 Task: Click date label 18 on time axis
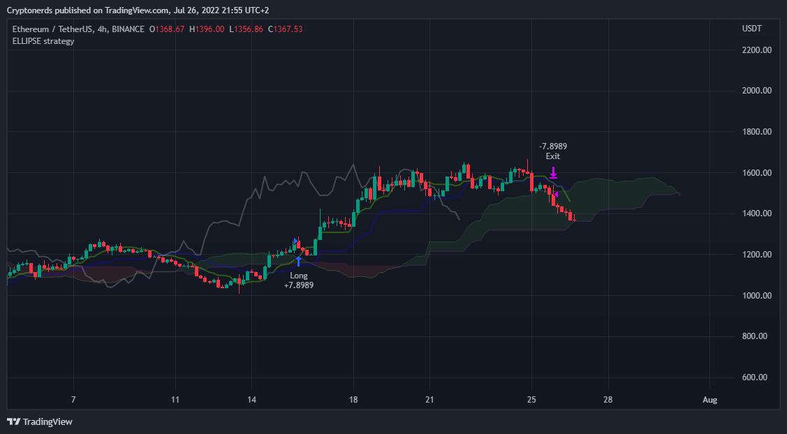(x=353, y=400)
